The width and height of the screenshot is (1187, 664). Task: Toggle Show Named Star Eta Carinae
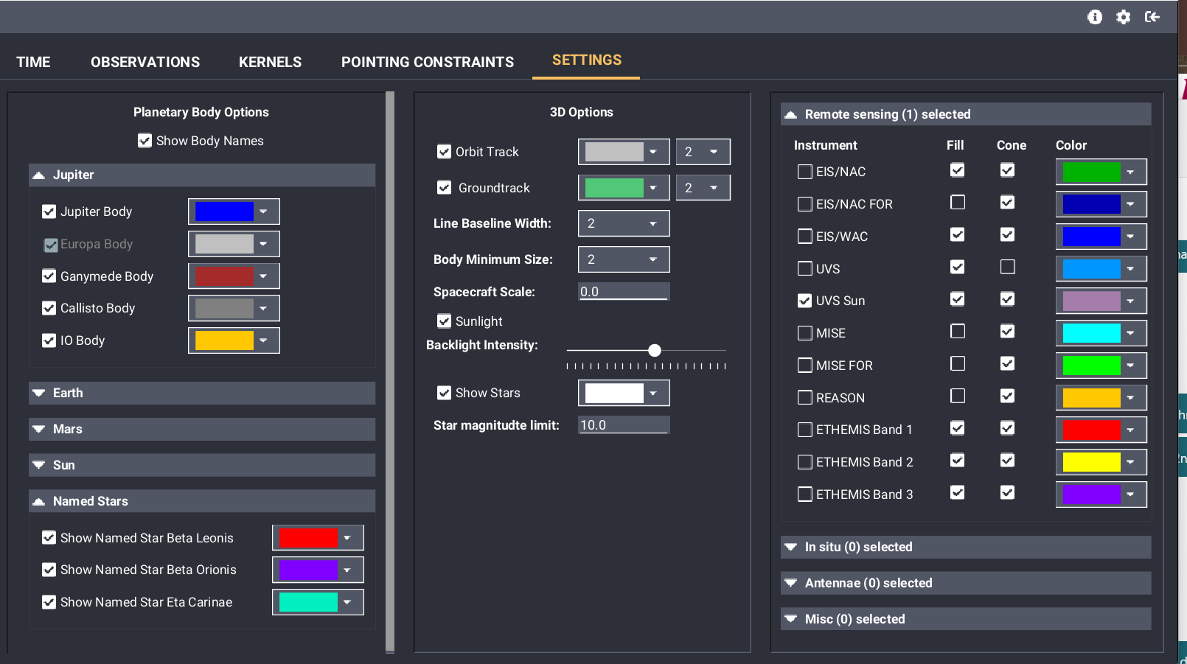click(49, 602)
